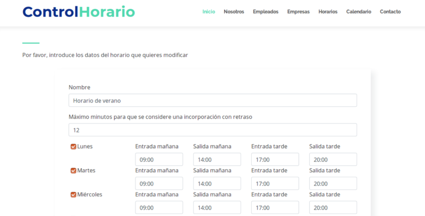Image resolution: width=425 pixels, height=216 pixels.
Task: Edit Miércoles Salida mañana time field
Action: pos(217,207)
